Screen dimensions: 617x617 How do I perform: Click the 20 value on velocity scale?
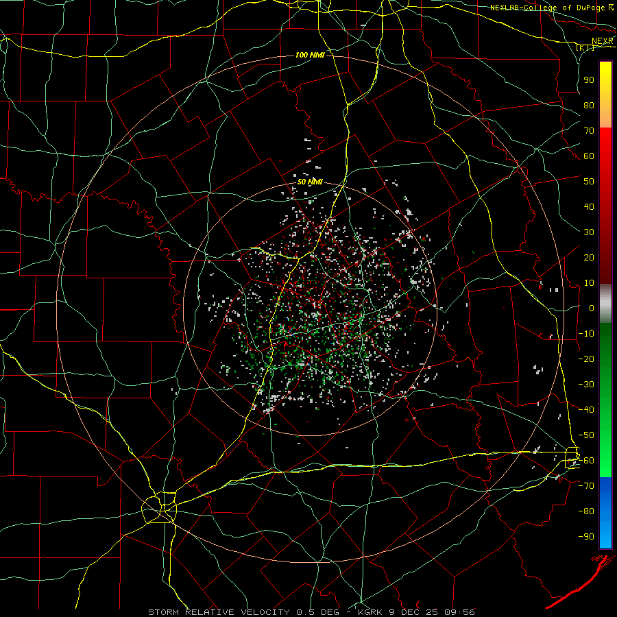pyautogui.click(x=589, y=257)
